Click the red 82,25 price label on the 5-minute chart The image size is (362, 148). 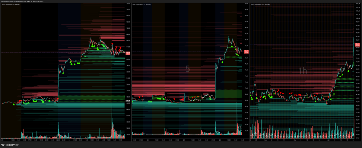246,52
